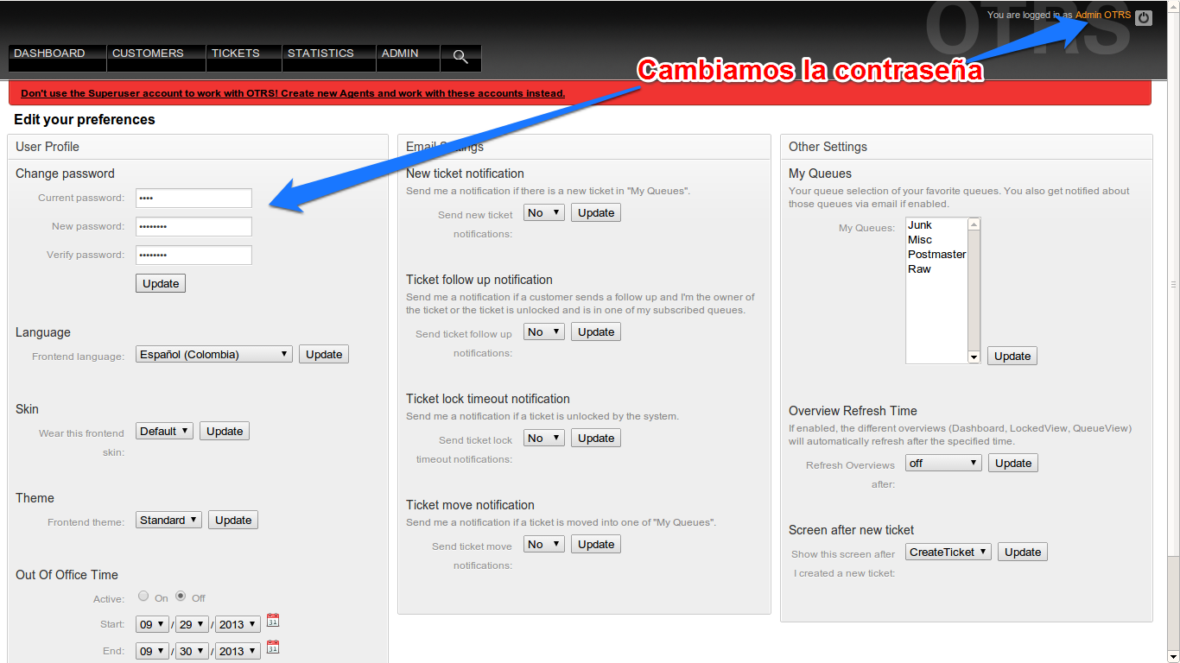Open the Refresh Overviews dropdown

coord(942,462)
